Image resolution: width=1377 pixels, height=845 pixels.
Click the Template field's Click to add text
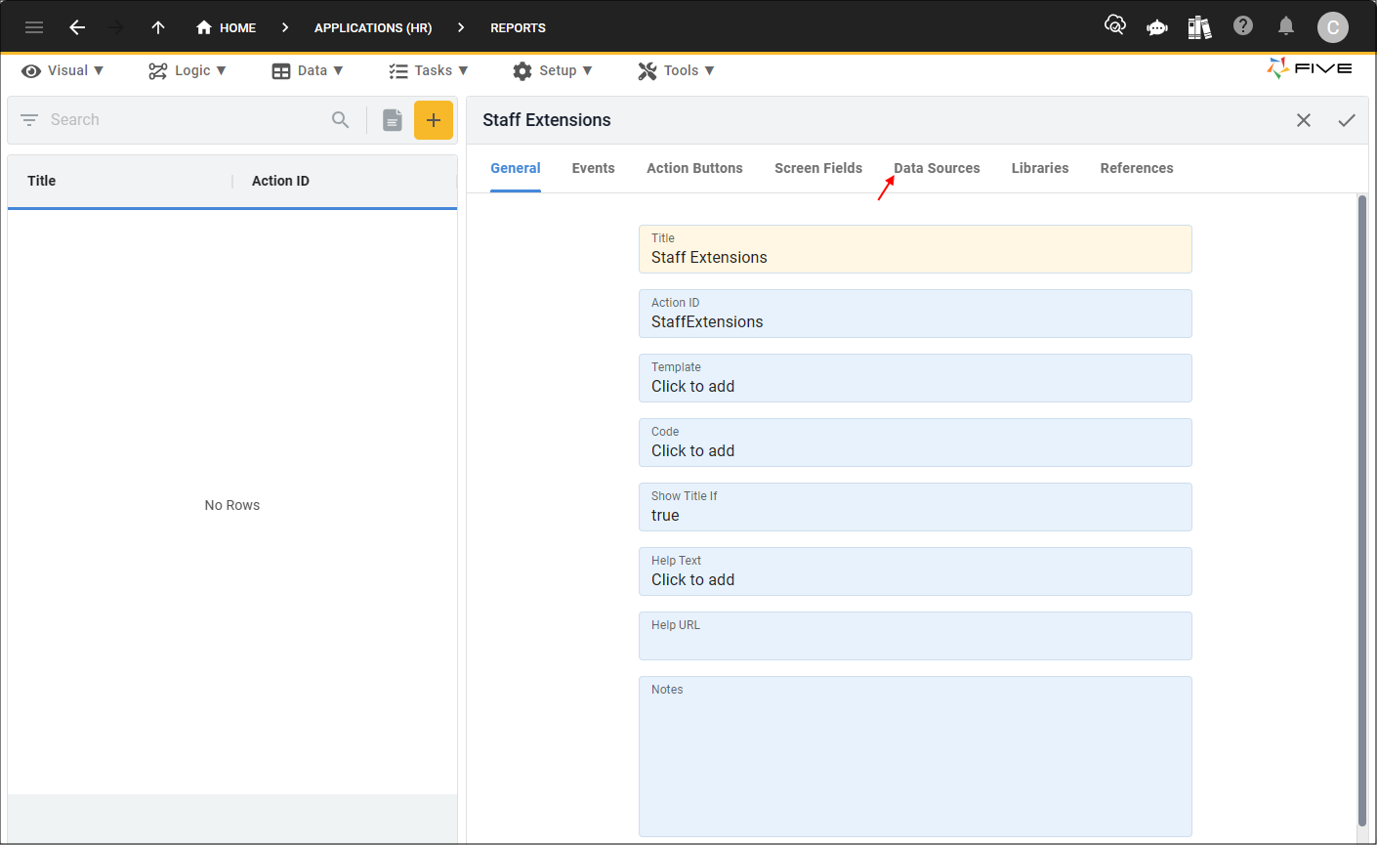692,386
